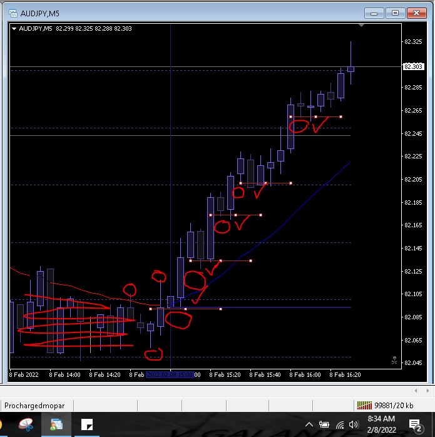Screen dimensions: 435x437
Task: Click the Prochargedmopar profile status field
Action: [37, 406]
